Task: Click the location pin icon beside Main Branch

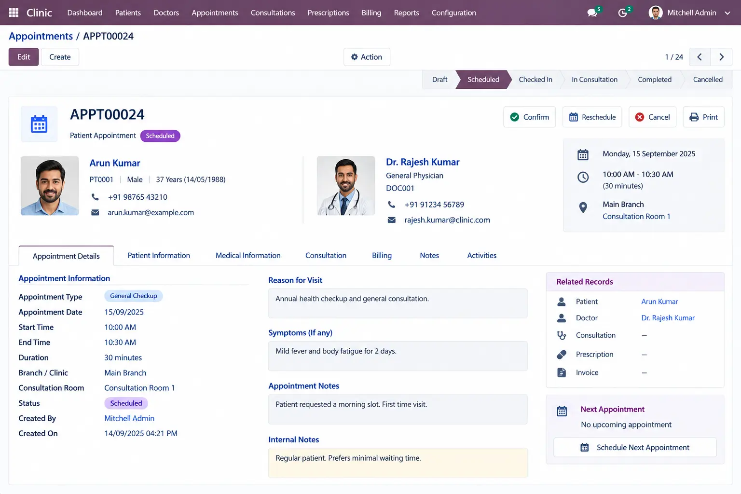Action: [x=583, y=207]
